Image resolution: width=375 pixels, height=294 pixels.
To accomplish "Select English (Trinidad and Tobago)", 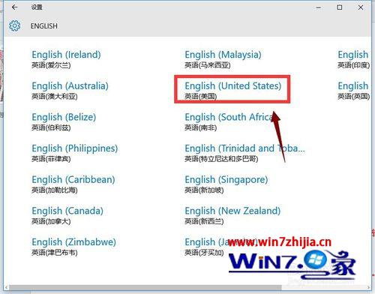I will click(244, 153).
